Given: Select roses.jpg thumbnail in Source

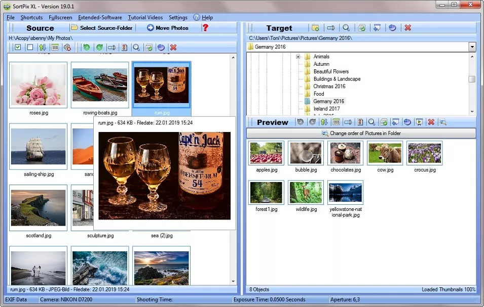Looking at the screenshot, I should tap(39, 85).
